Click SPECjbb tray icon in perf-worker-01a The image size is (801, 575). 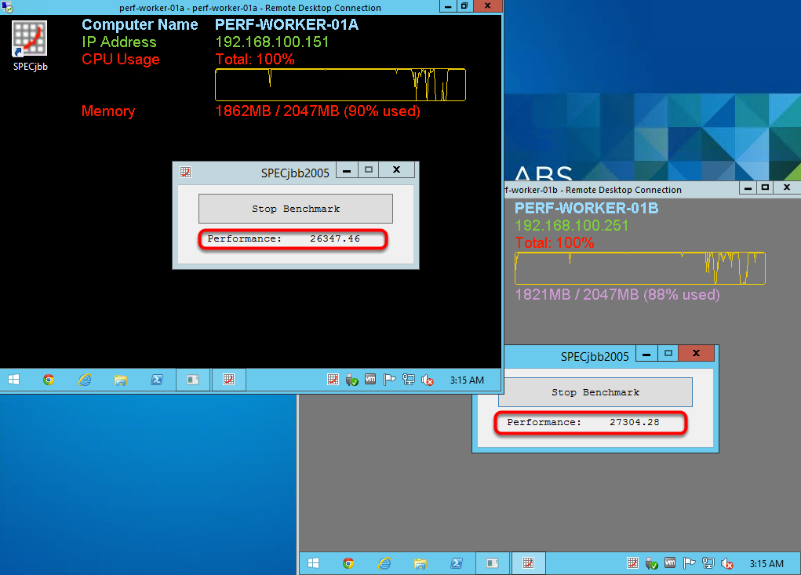(333, 380)
